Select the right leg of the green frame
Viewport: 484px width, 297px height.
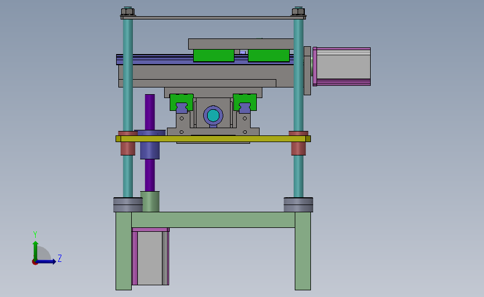click(x=303, y=251)
